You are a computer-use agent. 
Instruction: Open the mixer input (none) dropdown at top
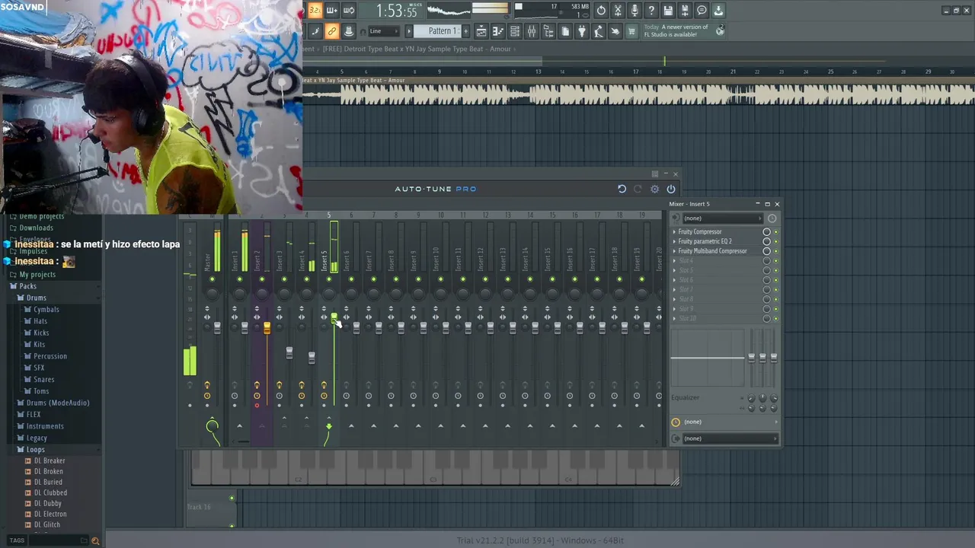[x=722, y=218]
